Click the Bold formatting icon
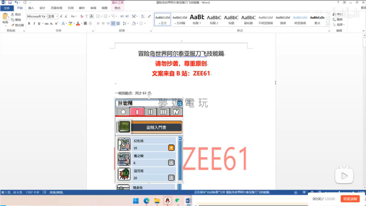 [29, 23]
